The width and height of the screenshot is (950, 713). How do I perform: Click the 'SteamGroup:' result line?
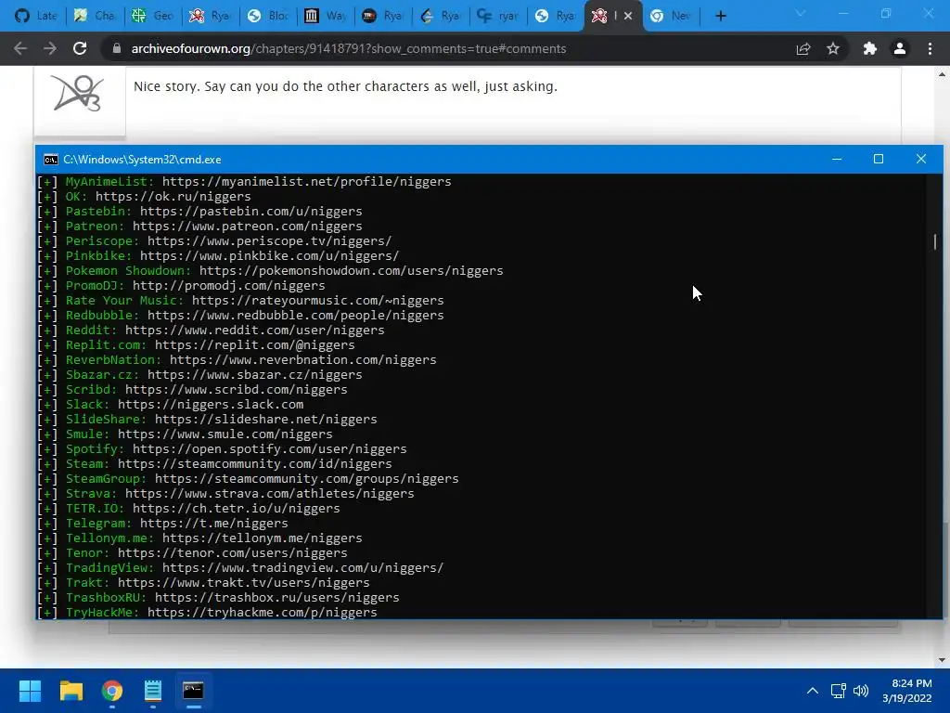[248, 478]
